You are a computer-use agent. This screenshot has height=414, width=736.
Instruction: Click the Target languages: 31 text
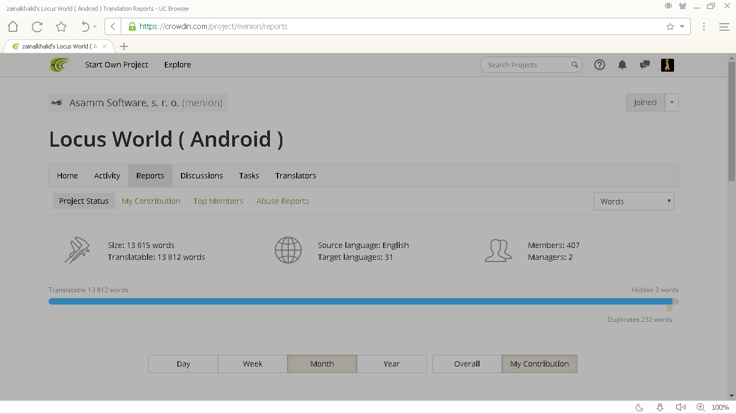(356, 257)
